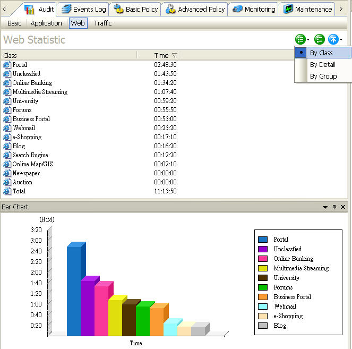Click the e-Shopping row icon

pyautogui.click(x=7, y=137)
